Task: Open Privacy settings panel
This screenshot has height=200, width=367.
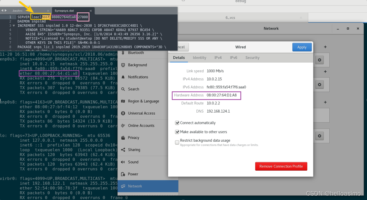Action: click(133, 138)
